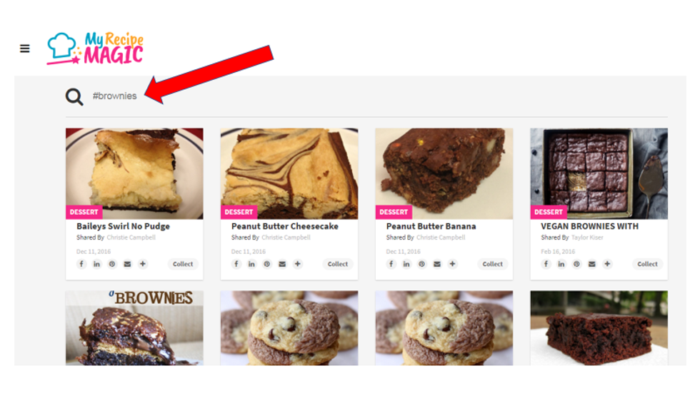Go to My Recipe Magic homepage logo
The image size is (700, 393).
point(95,49)
